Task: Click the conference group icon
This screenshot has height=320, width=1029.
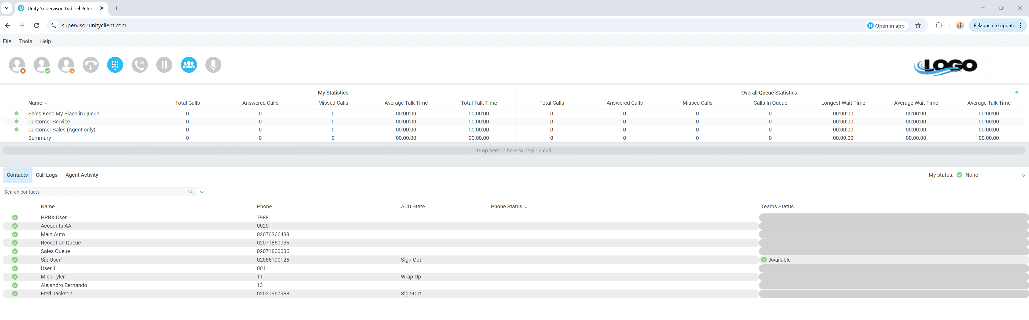Action: click(x=189, y=65)
